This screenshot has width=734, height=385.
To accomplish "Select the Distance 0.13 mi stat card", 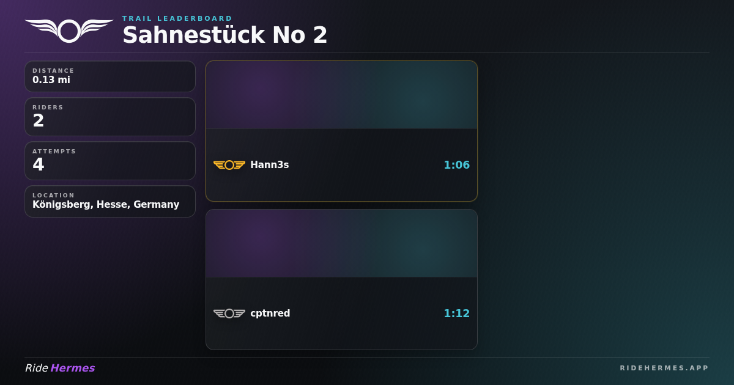I will (110, 76).
